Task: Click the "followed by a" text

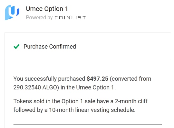Action: click(30, 110)
